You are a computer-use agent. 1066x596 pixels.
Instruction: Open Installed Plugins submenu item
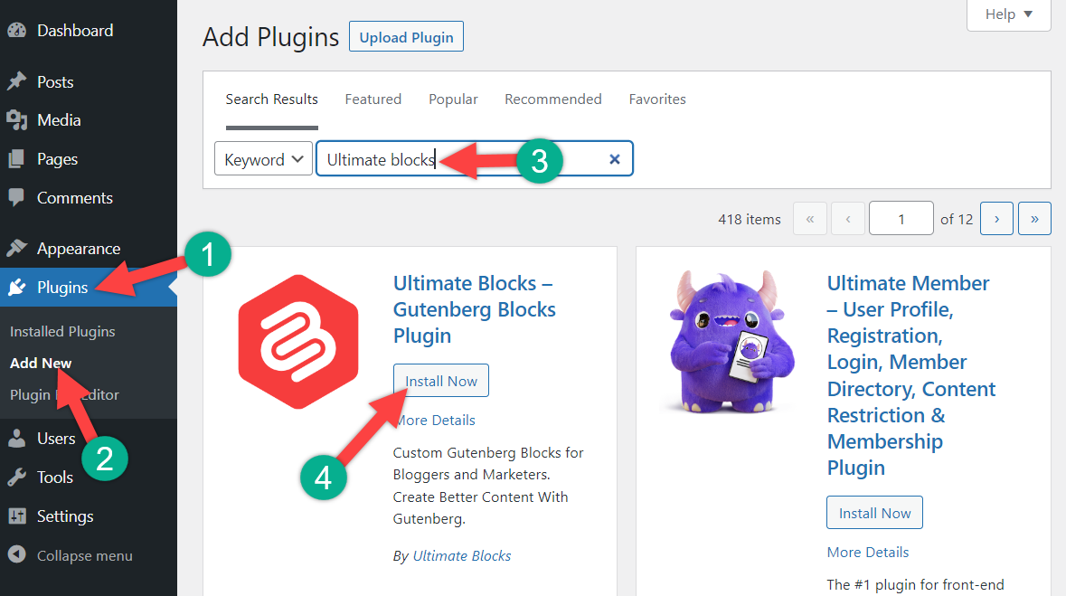click(62, 331)
